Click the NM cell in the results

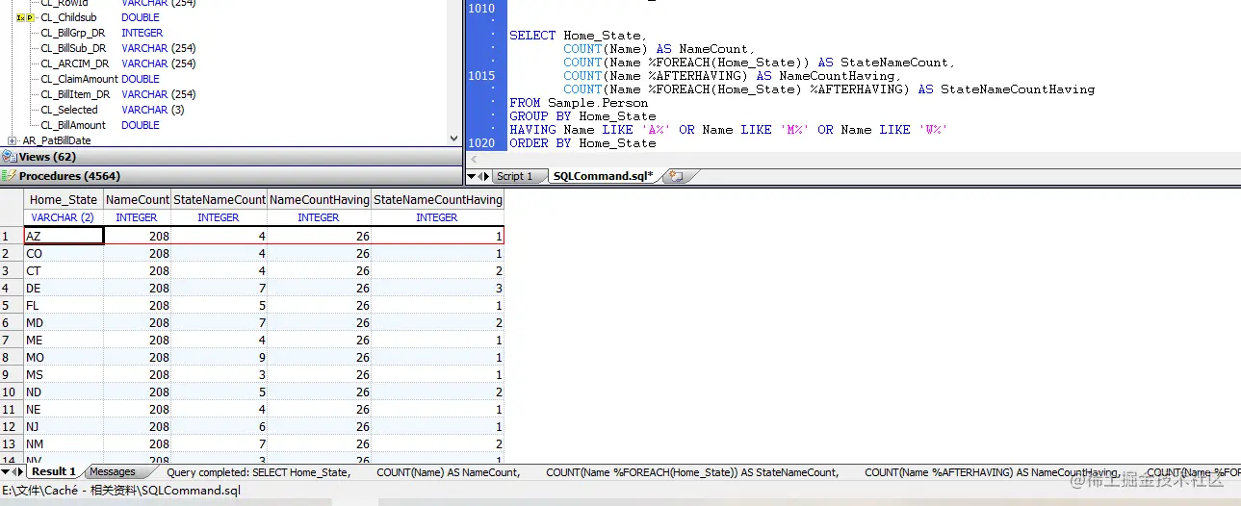[64, 443]
